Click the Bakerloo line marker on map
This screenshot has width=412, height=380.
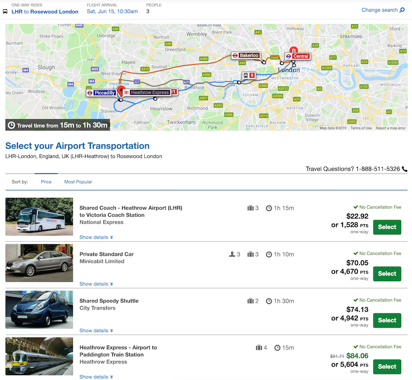[x=246, y=56]
